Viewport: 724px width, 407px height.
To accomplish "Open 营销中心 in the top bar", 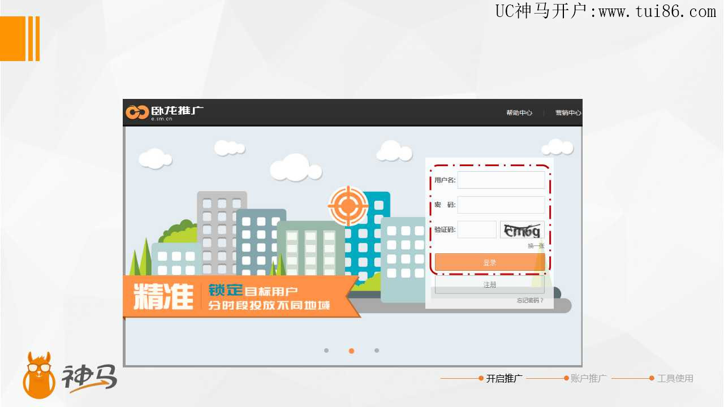I will pyautogui.click(x=568, y=113).
